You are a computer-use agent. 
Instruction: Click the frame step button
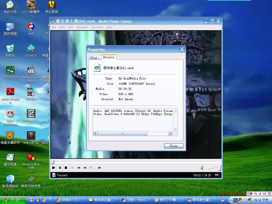click(99, 168)
